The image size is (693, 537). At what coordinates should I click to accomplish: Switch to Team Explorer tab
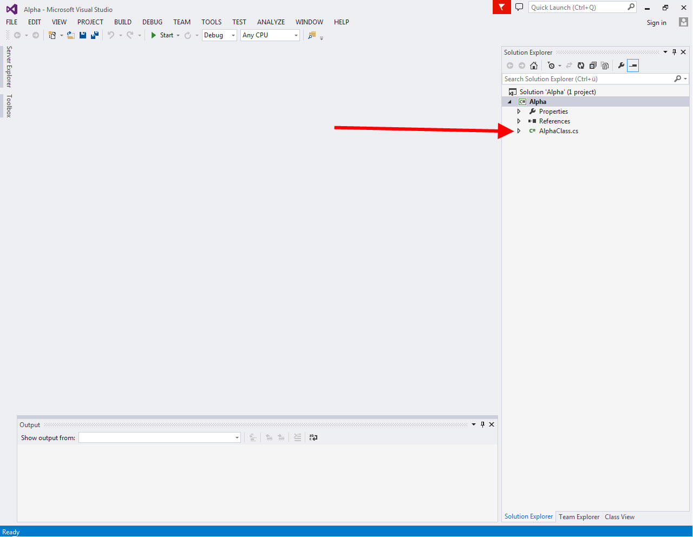pyautogui.click(x=579, y=517)
